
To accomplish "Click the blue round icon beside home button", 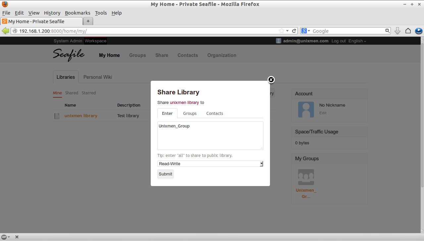I will point(419,31).
